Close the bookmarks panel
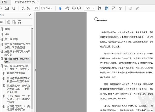 (30, 15)
